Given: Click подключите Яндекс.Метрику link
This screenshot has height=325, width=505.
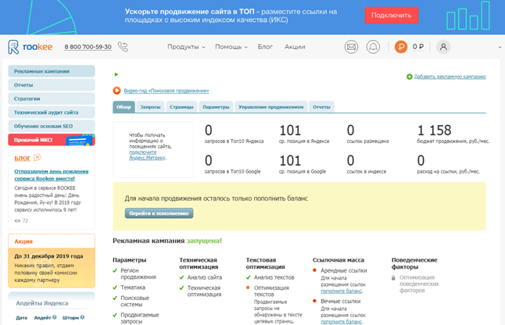Looking at the screenshot, I should click(148, 155).
